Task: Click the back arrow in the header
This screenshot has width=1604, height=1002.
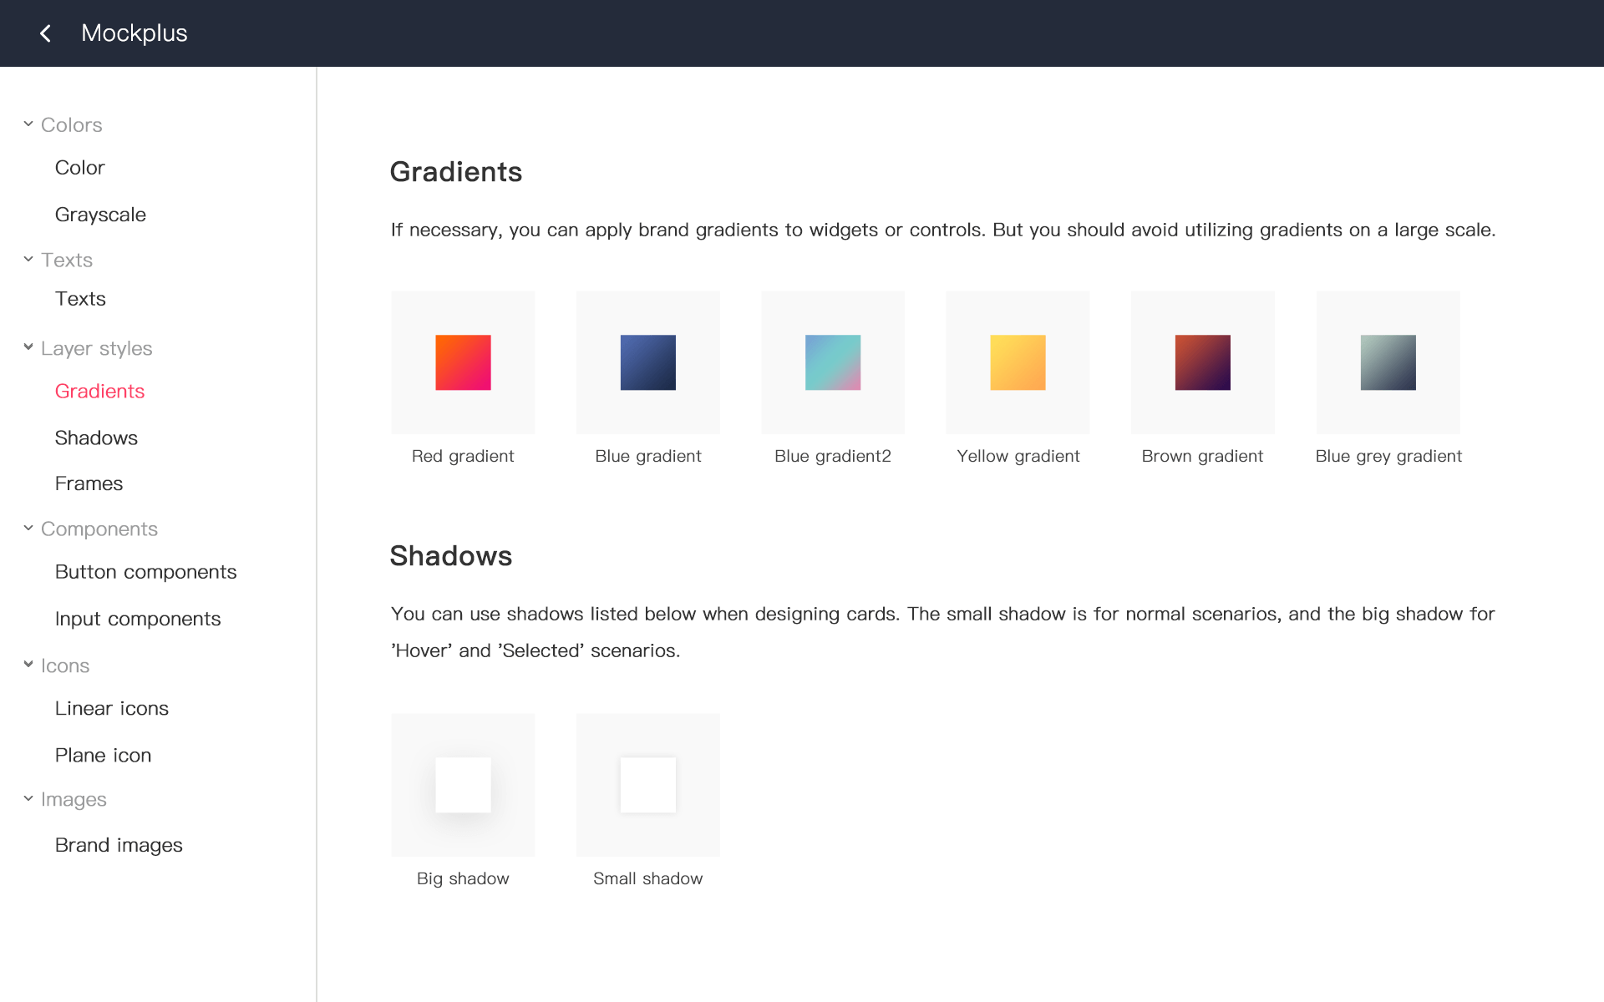Action: click(x=45, y=33)
